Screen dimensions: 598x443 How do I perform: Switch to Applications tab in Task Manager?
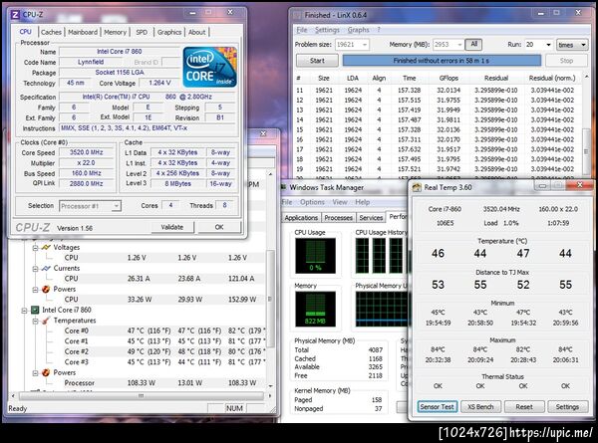[301, 218]
